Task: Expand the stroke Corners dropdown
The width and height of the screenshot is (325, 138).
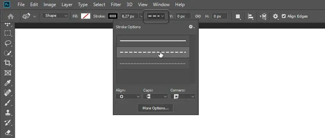Action: point(183,96)
